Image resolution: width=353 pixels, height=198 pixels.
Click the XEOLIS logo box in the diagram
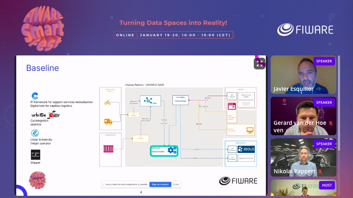246,149
